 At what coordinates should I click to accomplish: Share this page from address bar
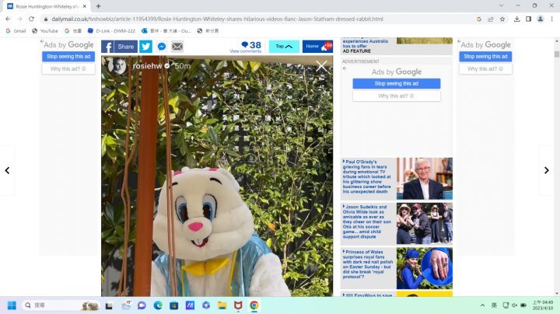(x=491, y=19)
